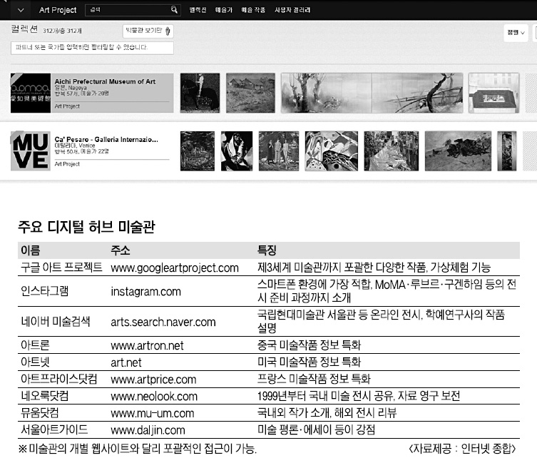This screenshot has height=463, width=537.
Task: Click www.neolook.com address
Action: (154, 397)
